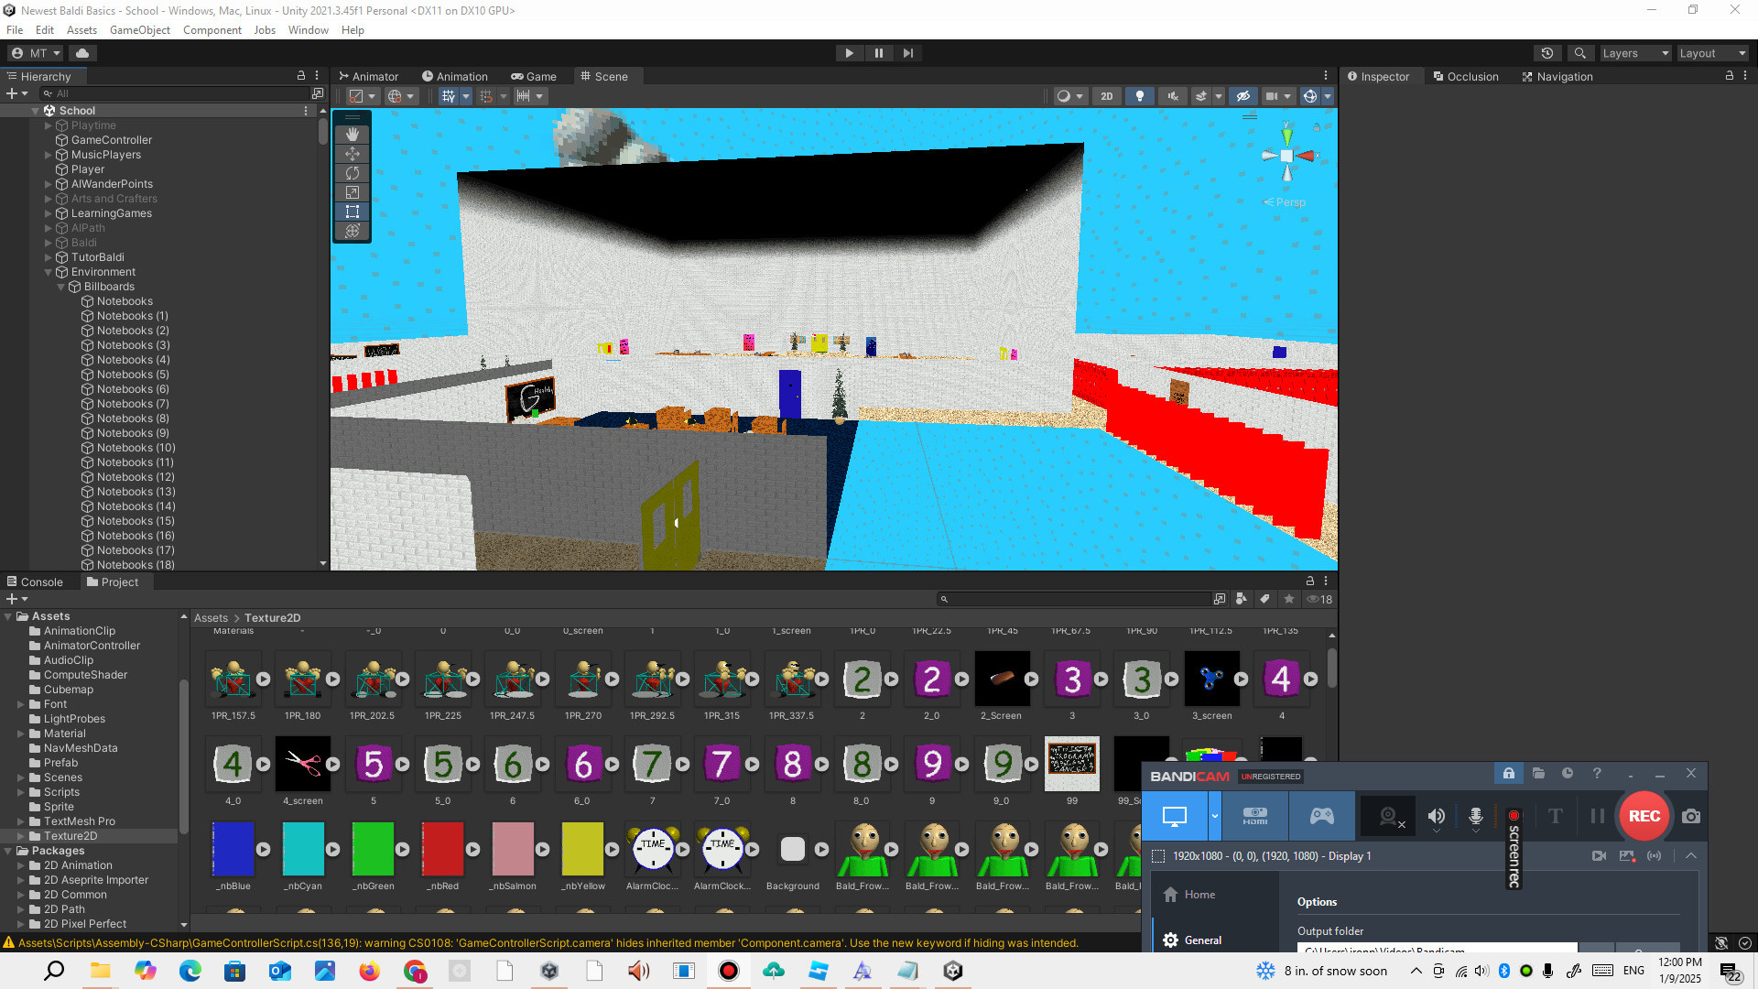The height and width of the screenshot is (989, 1758).
Task: Open the GameObject menu
Action: (x=139, y=29)
